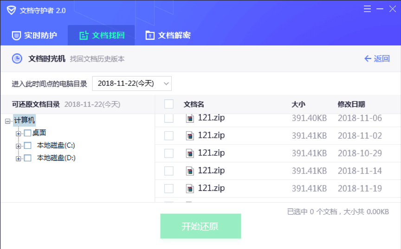Click zip file icon dated 2018-11-19
Viewport: 401px width, 249px height.
coord(190,189)
